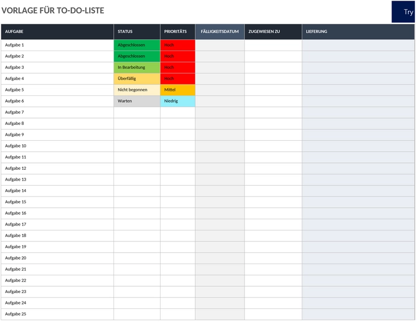Select the Aufgabe 4 cell
This screenshot has height=322, width=417.
pos(57,79)
